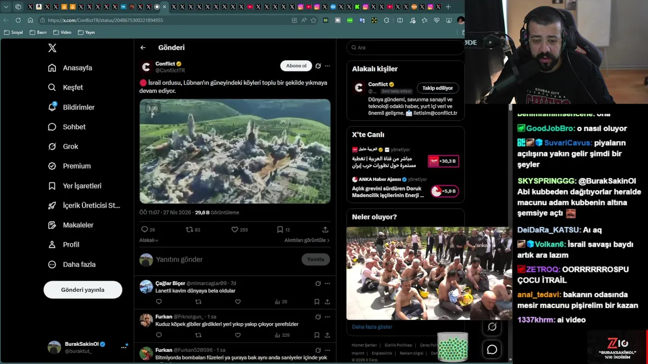Repost Çağlar Biçer's reply
This screenshot has height=364, width=648.
click(198, 302)
